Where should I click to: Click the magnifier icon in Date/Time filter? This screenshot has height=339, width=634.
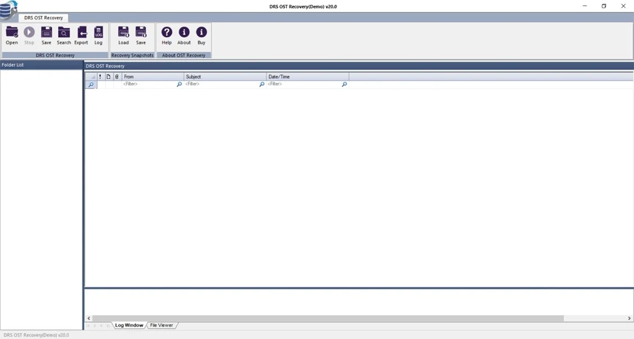point(344,84)
